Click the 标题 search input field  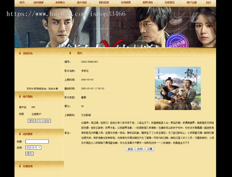[37, 141]
